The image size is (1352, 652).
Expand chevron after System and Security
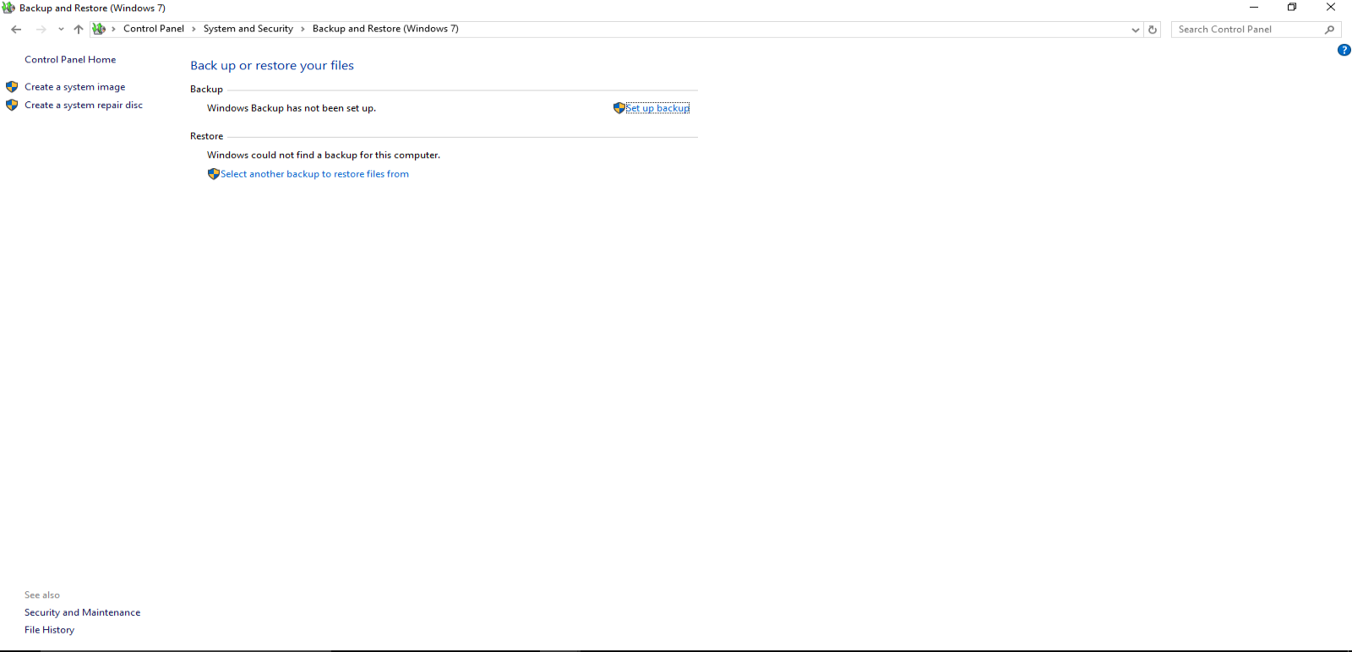(x=303, y=30)
